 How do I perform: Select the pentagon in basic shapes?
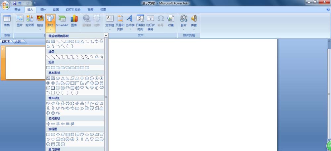click(87, 78)
